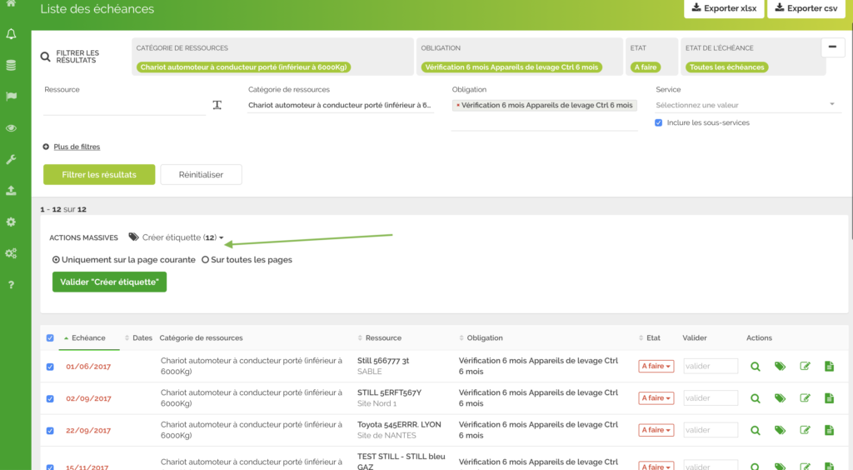Select 'Sur toutes les pages' radio option

(206, 260)
